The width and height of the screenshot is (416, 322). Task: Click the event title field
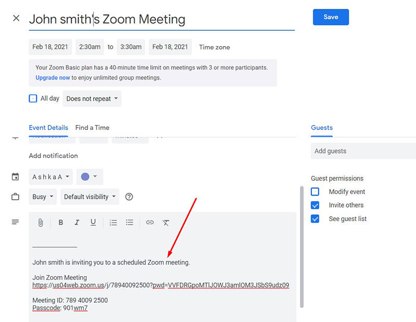(x=162, y=19)
